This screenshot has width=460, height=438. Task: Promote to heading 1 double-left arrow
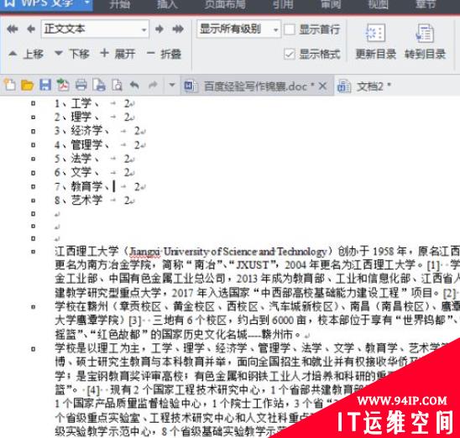(12, 29)
